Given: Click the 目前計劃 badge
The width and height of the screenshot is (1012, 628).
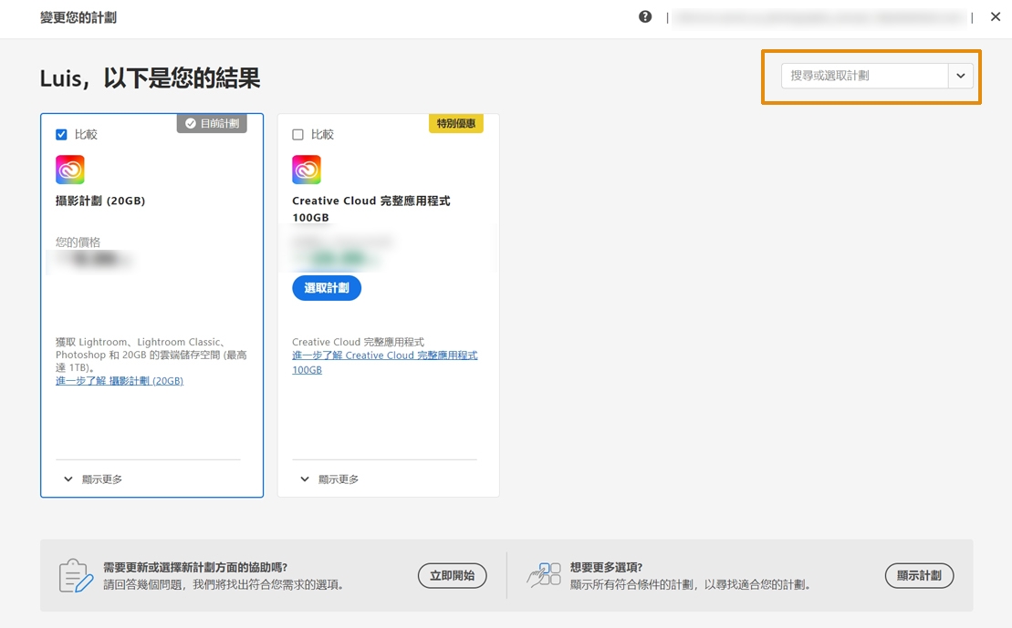Looking at the screenshot, I should pyautogui.click(x=213, y=123).
